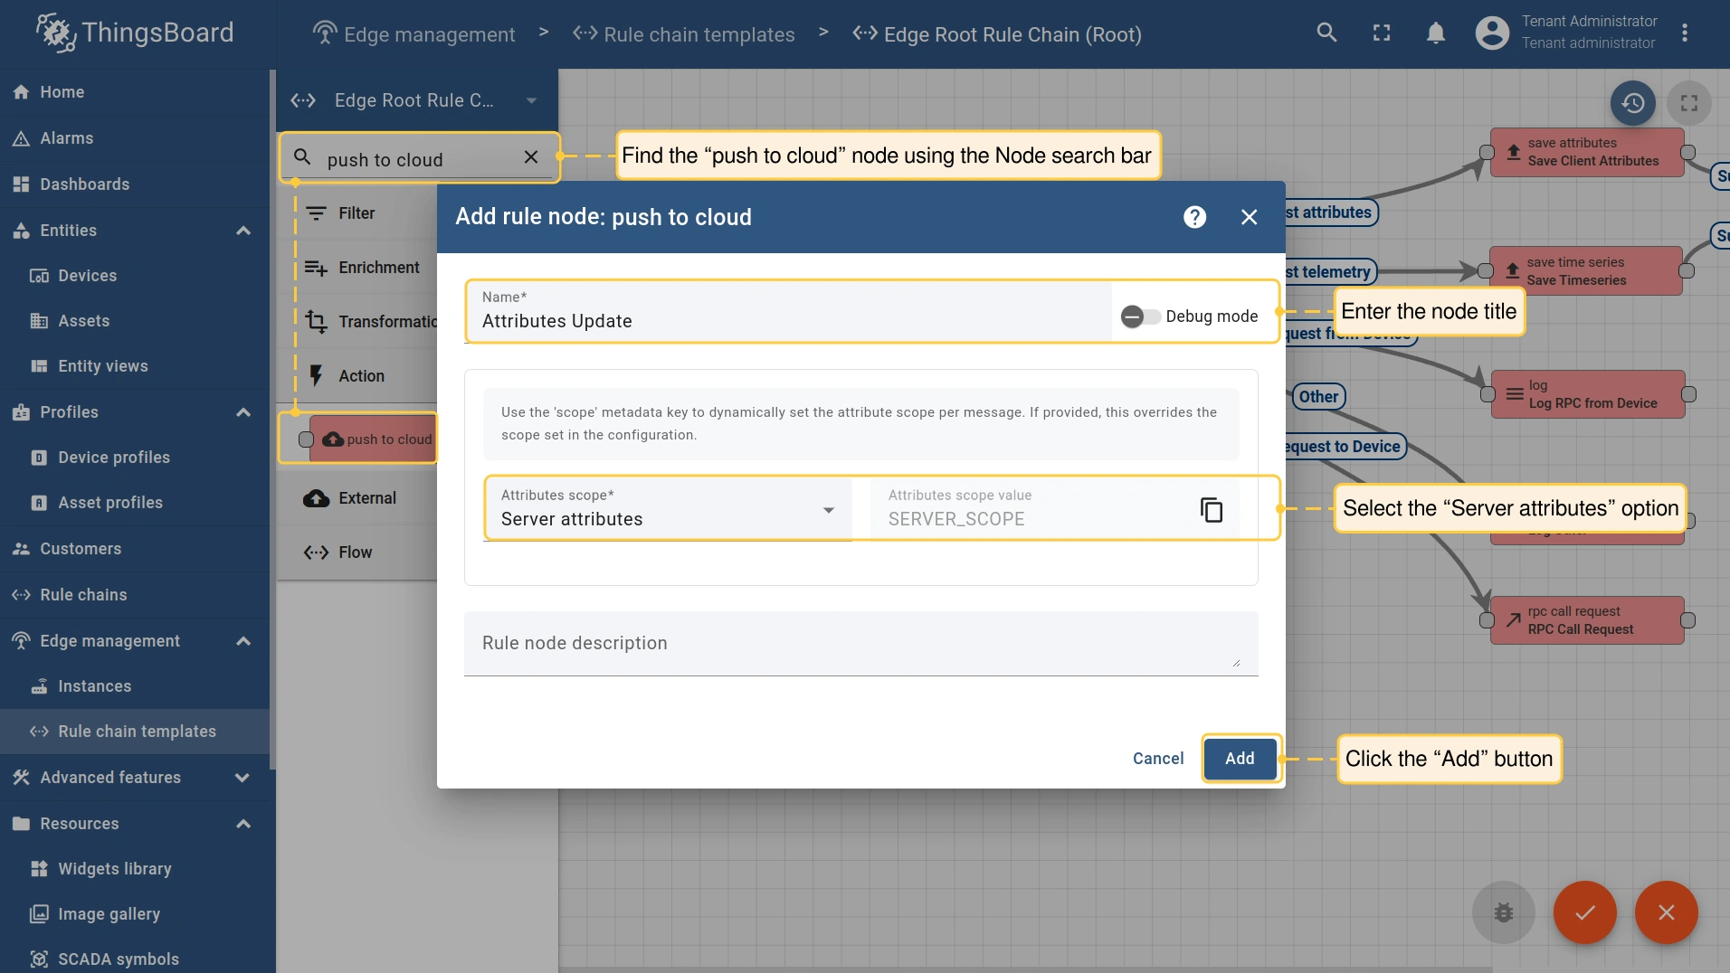
Task: Expand Advanced features section
Action: tap(242, 778)
